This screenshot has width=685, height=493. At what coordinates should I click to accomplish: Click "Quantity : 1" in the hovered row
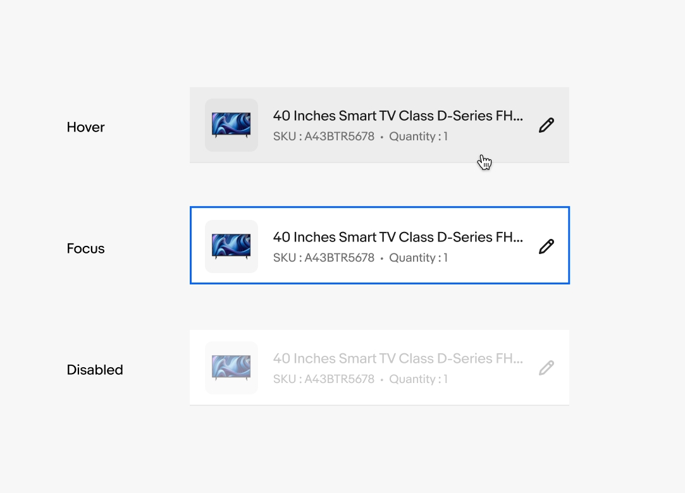tap(418, 137)
